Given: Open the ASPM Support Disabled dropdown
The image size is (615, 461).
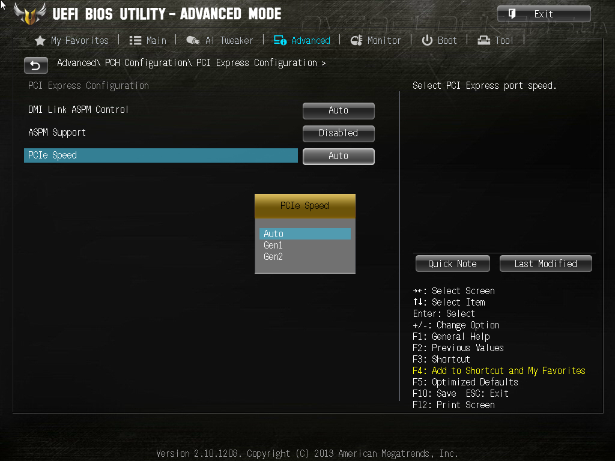Looking at the screenshot, I should coord(339,133).
